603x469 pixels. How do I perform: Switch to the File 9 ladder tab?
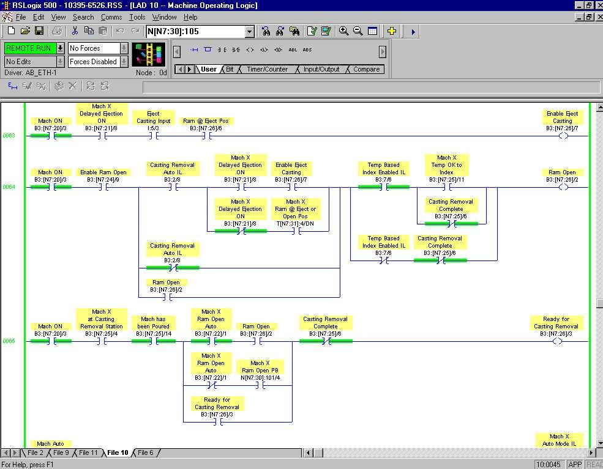pyautogui.click(x=61, y=452)
